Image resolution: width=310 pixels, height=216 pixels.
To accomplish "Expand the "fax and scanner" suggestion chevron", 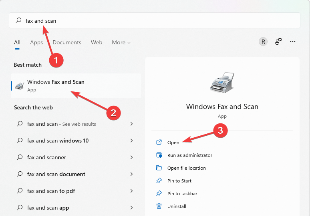I will coord(131,157).
